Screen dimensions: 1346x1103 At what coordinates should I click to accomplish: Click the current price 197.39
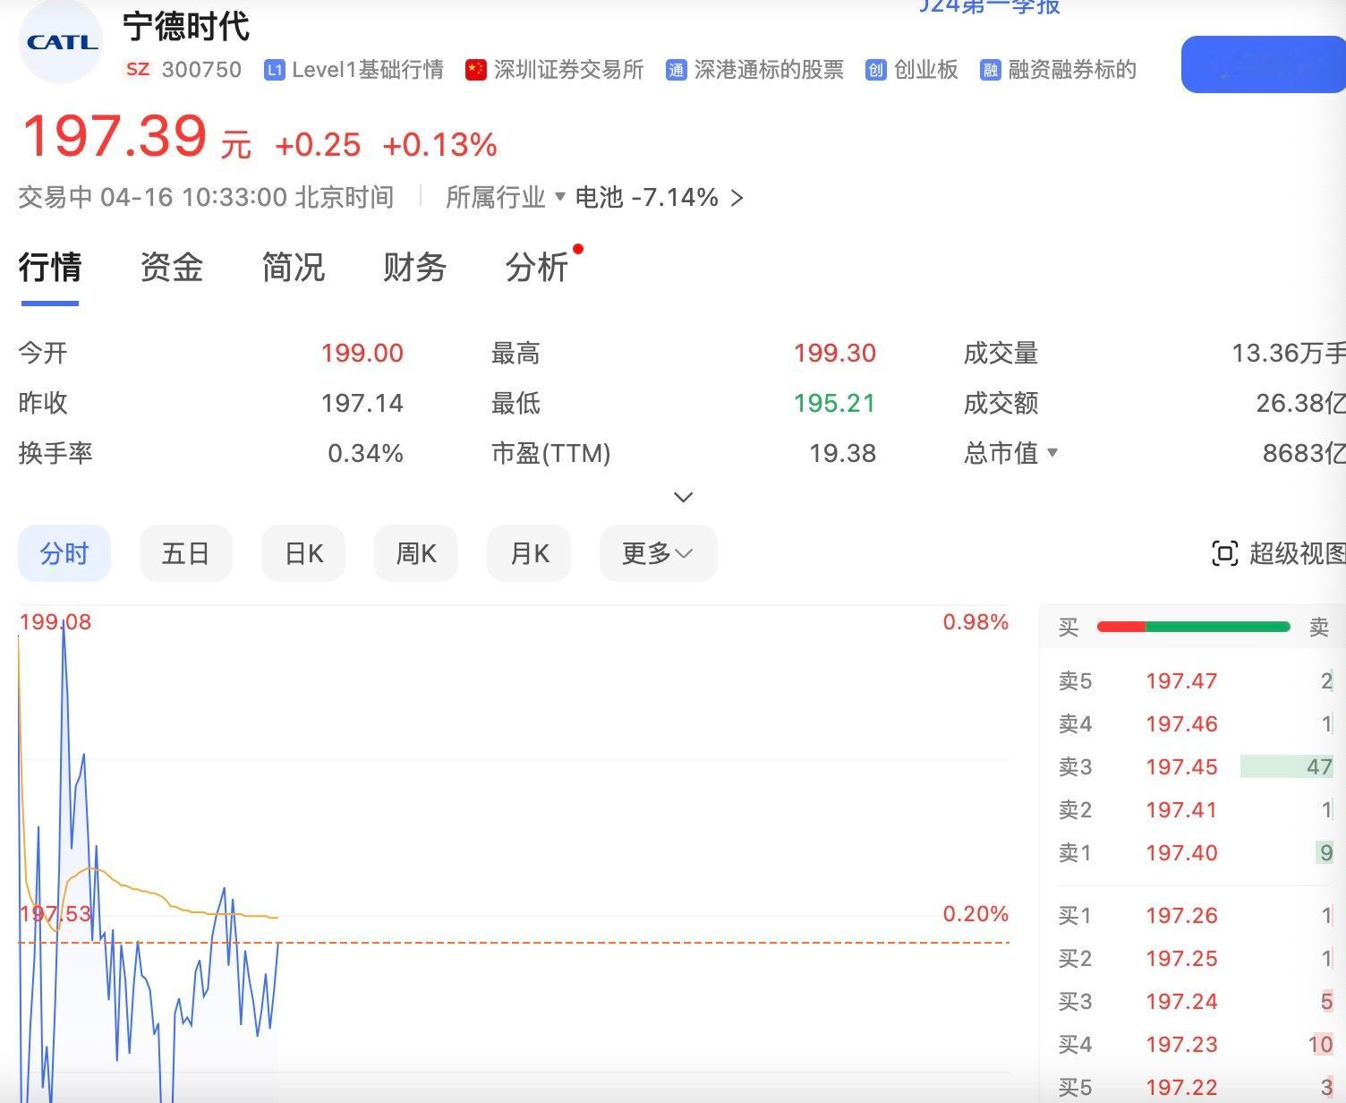pos(114,136)
